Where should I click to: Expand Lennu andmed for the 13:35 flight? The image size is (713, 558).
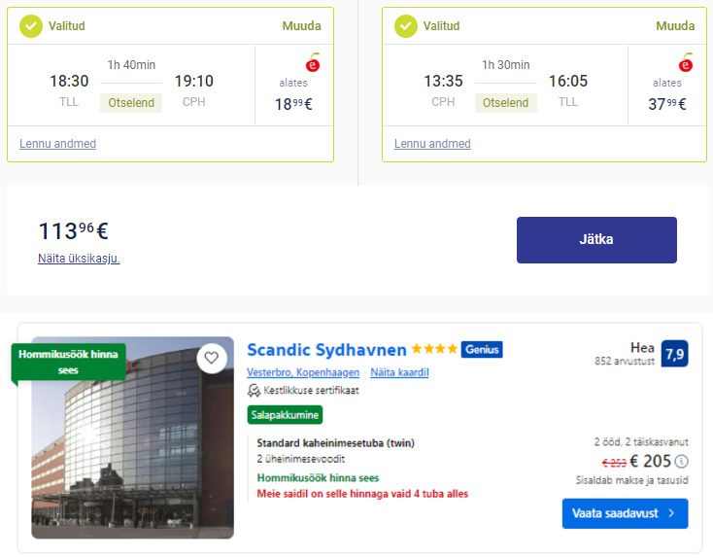point(432,144)
